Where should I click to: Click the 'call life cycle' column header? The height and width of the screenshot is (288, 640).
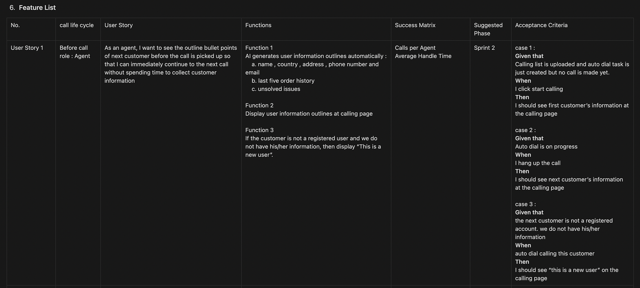(76, 25)
